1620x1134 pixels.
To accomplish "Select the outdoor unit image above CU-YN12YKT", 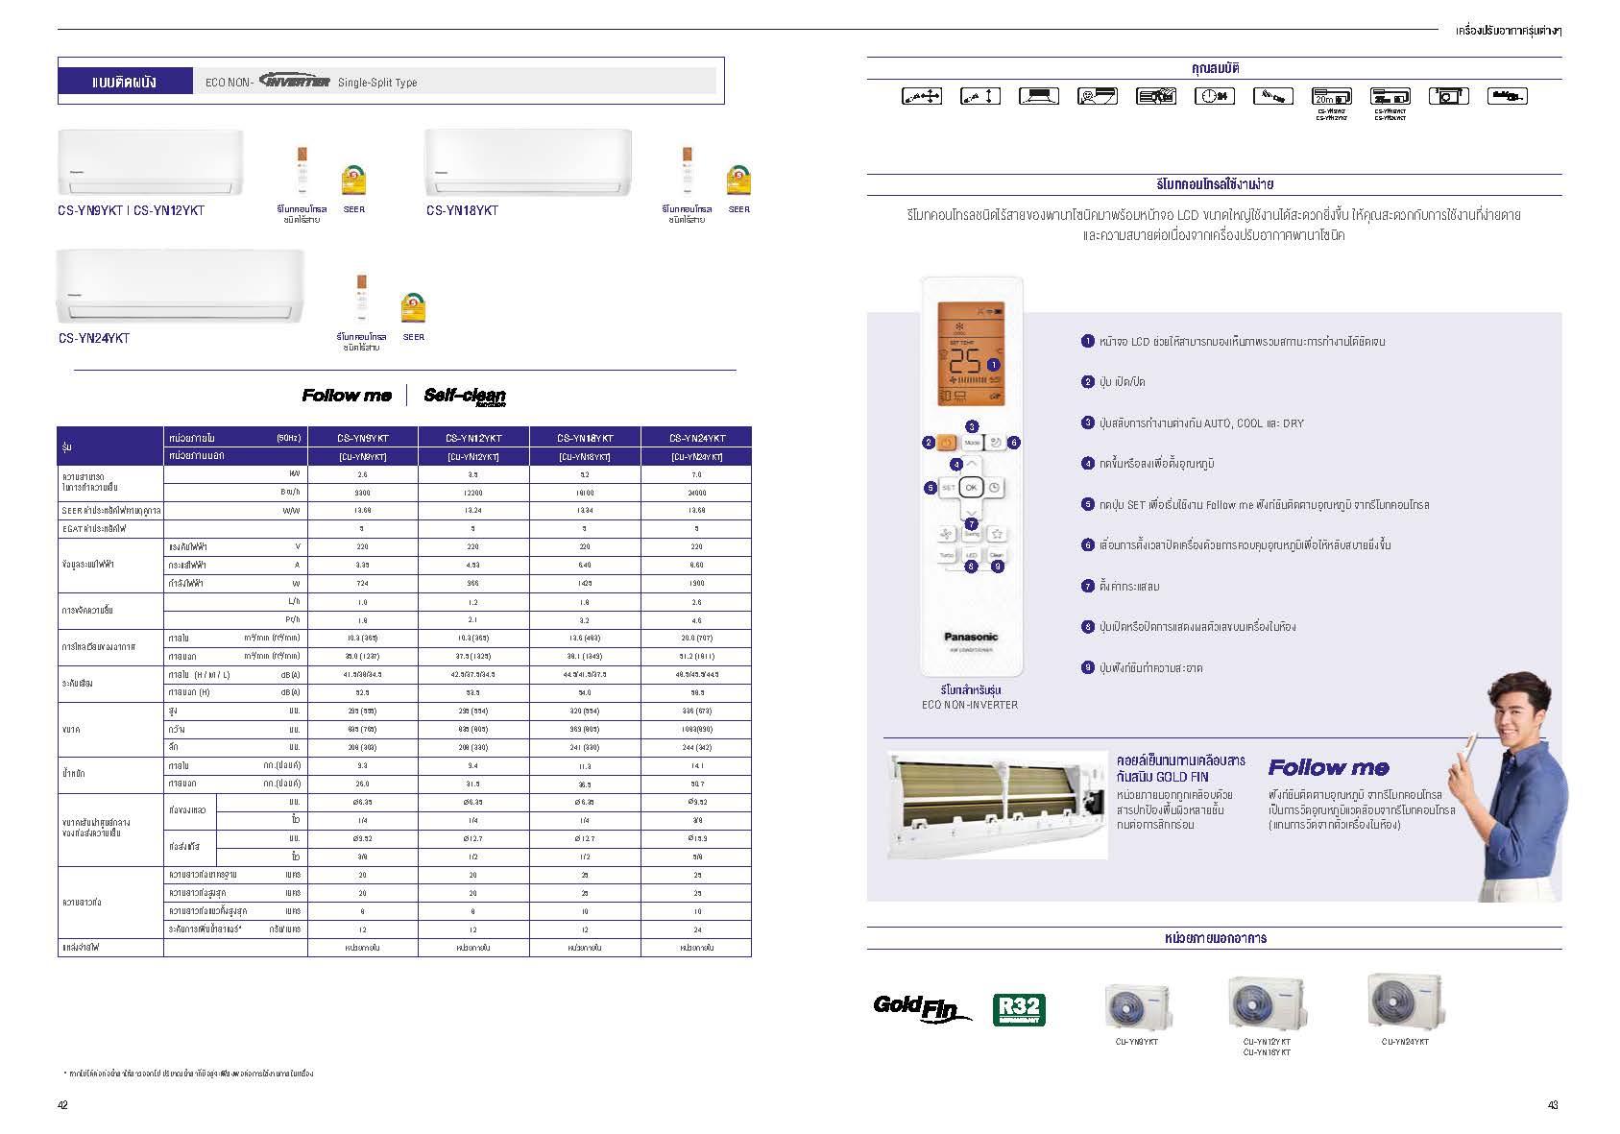I will [1267, 1002].
